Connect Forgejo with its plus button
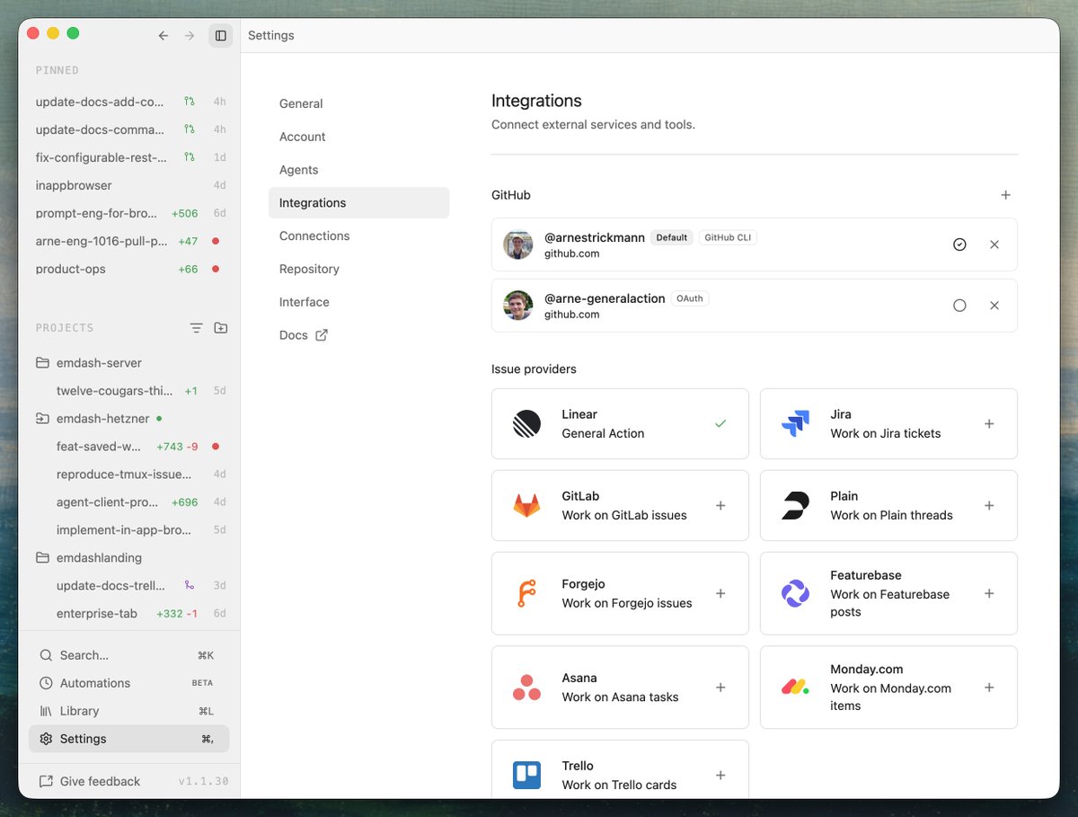This screenshot has height=817, width=1078. click(x=720, y=593)
